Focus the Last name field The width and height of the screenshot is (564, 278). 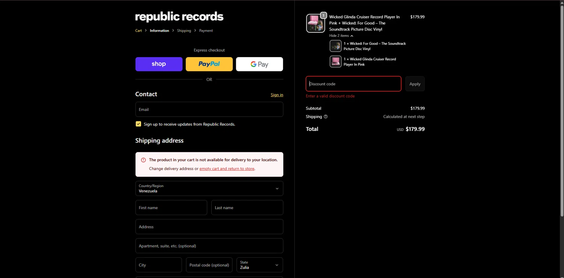click(x=247, y=208)
